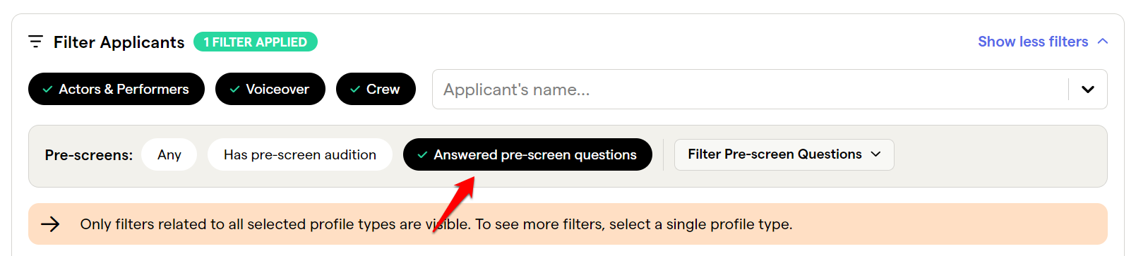The width and height of the screenshot is (1136, 256).
Task: Click the checkmark on Answered pre-screen questions
Action: [422, 155]
